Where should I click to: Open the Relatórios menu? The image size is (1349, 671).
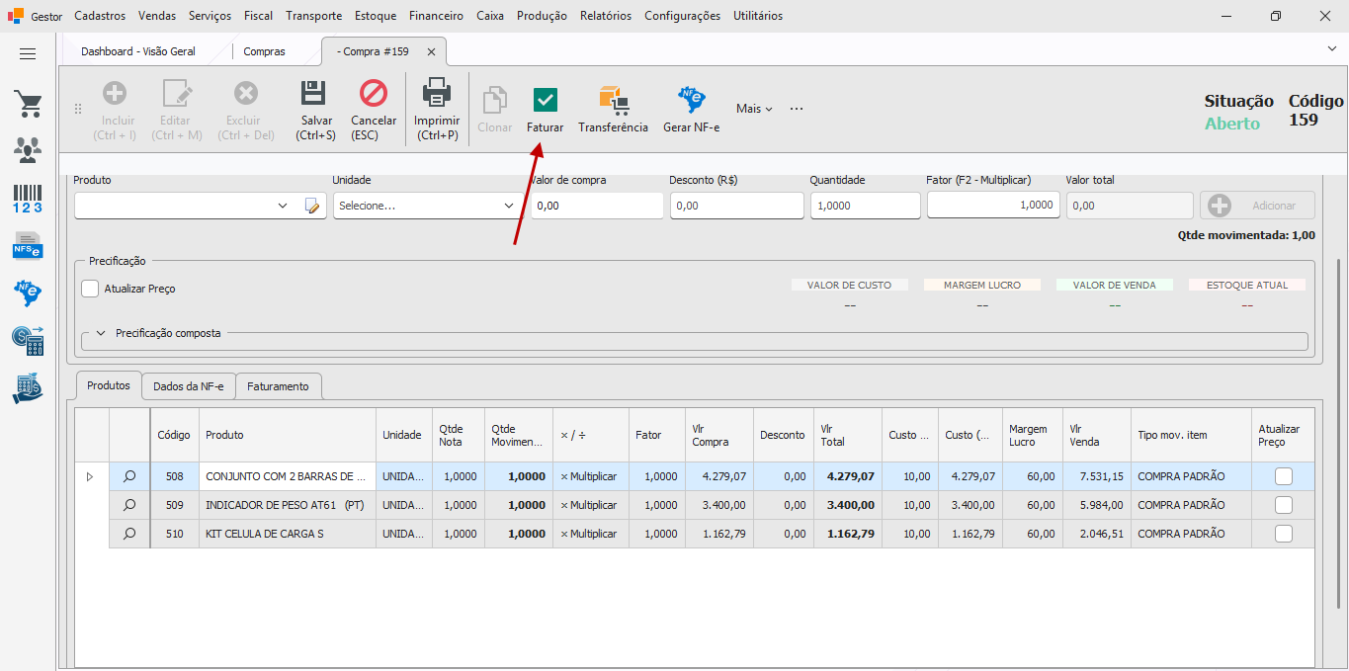point(606,16)
